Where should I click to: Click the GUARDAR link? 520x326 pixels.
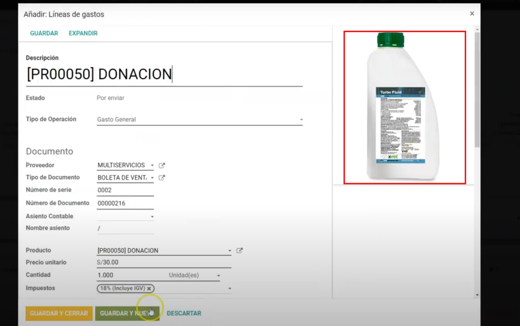click(44, 33)
